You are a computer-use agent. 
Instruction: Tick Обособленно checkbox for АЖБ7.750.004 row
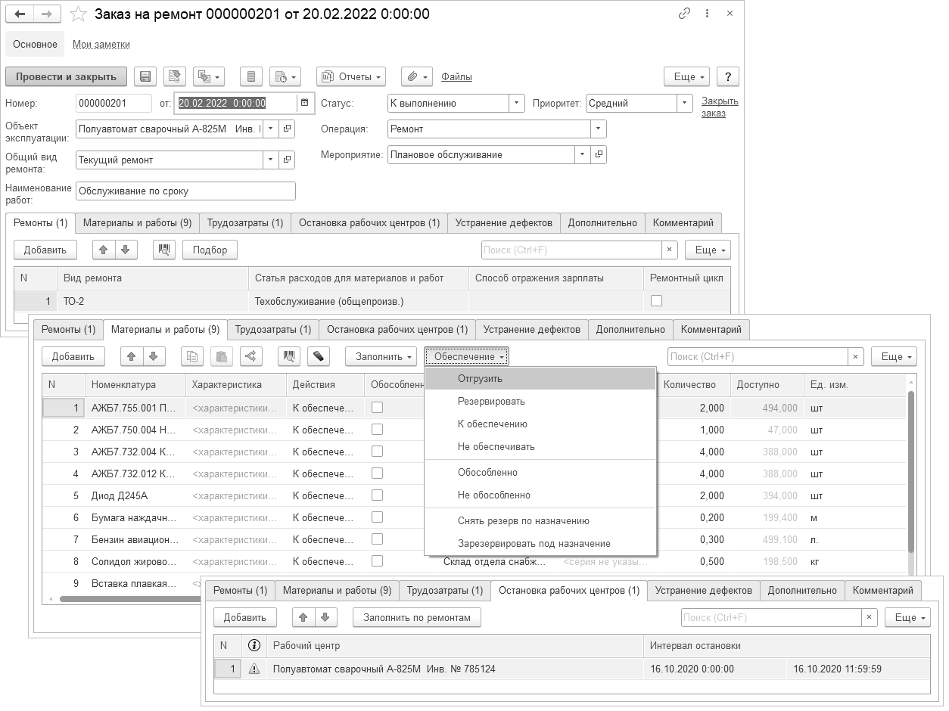[x=377, y=429]
